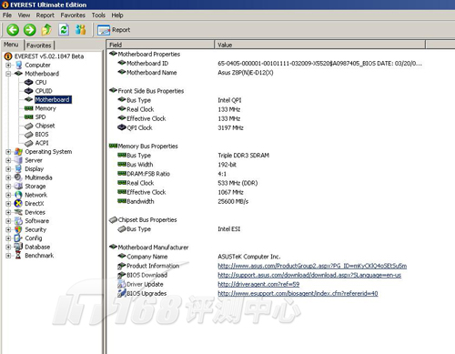Click the Operating System Windows flag icon
The width and height of the screenshot is (455, 354).
[18, 152]
